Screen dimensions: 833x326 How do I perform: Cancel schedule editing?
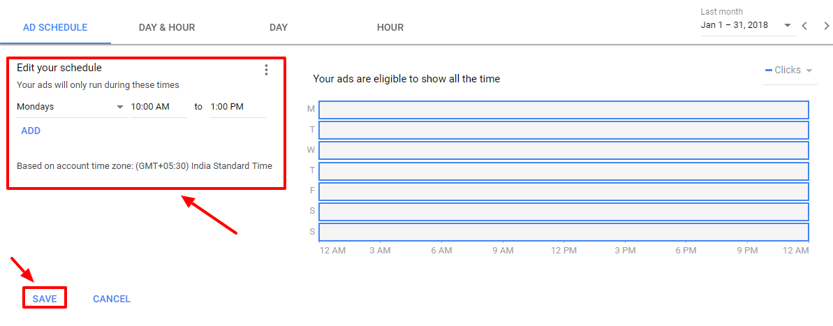(112, 299)
